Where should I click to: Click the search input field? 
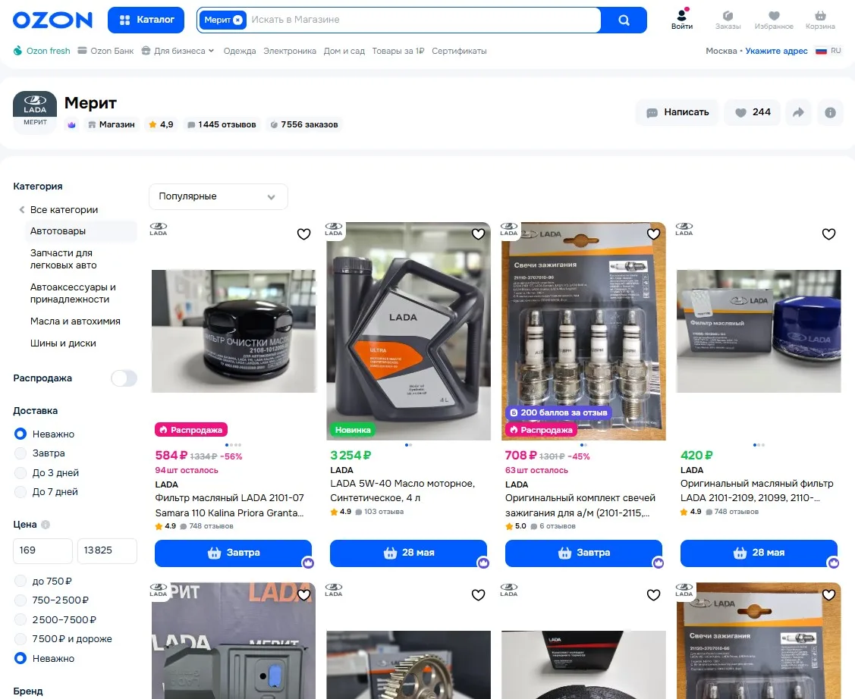(x=423, y=20)
